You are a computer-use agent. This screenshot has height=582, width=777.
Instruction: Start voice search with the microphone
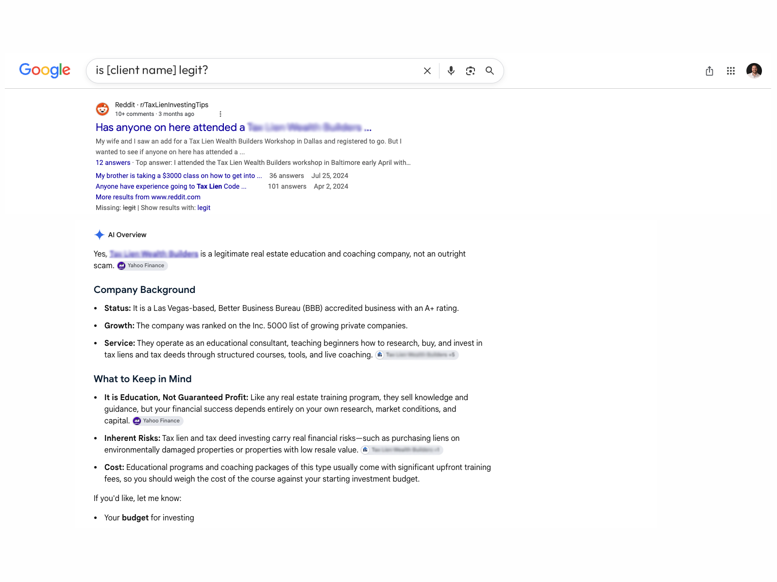[x=451, y=71]
